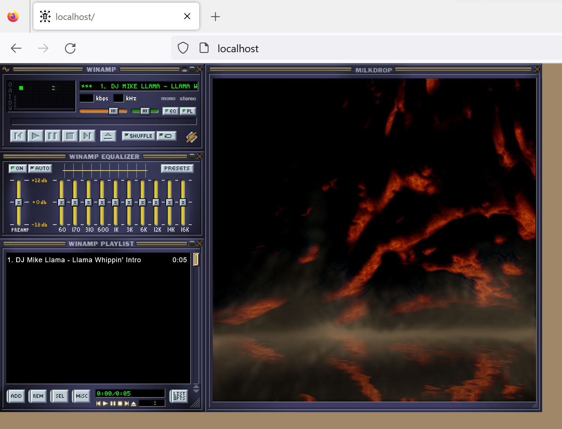Open a new browser tab
Screen dimensions: 562x429
(x=215, y=17)
